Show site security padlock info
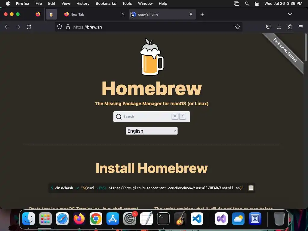Viewport: 308px width, 231px height. (68, 27)
